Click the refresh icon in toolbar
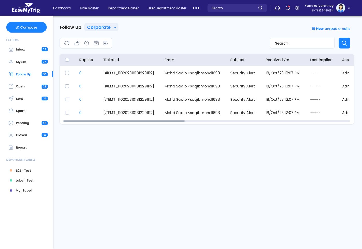Image resolution: width=362 pixels, height=249 pixels. 67,43
